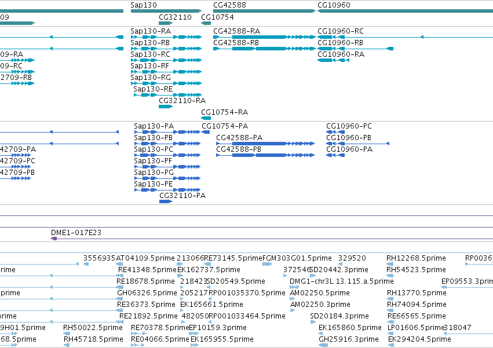This screenshot has height=348, width=493.
Task: Select the Sap130 gene label
Action: pyautogui.click(x=144, y=5)
